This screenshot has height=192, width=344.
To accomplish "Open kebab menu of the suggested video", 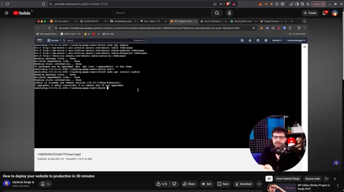I will tap(337, 185).
